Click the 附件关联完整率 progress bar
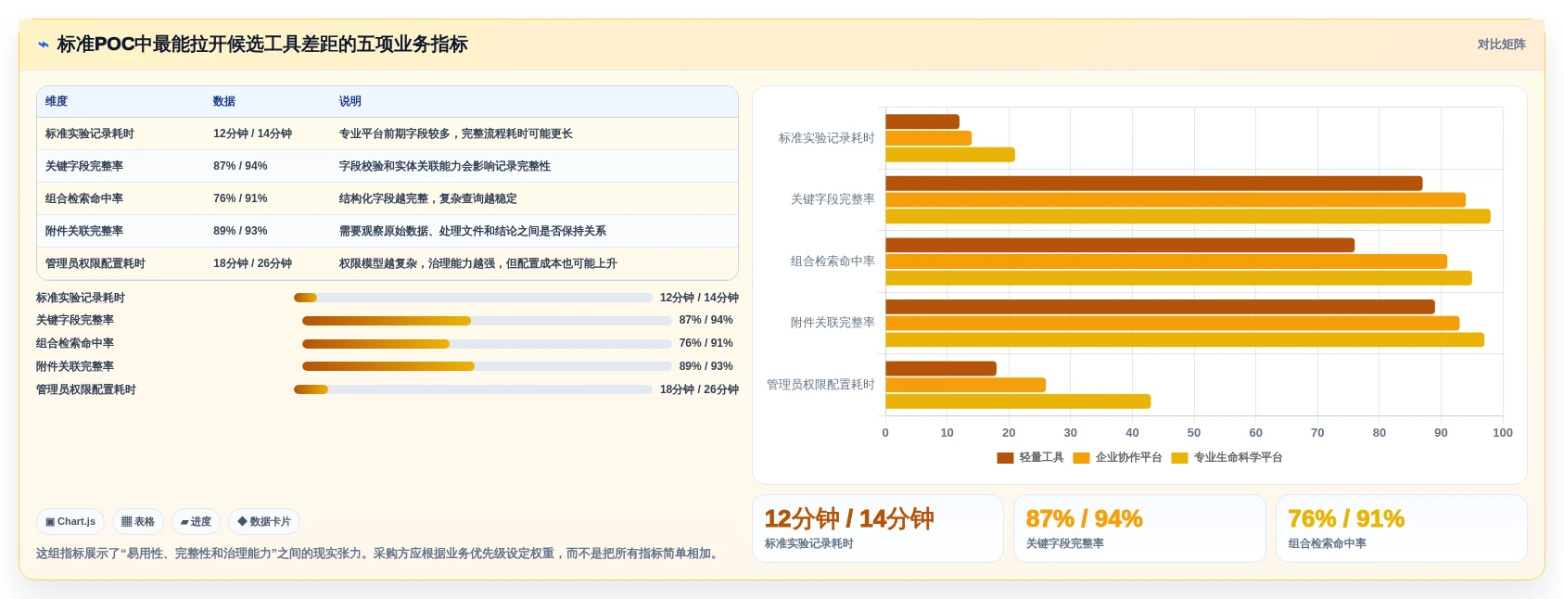 [x=487, y=366]
